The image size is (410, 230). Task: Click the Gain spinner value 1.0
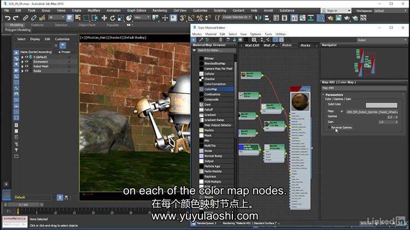386,122
